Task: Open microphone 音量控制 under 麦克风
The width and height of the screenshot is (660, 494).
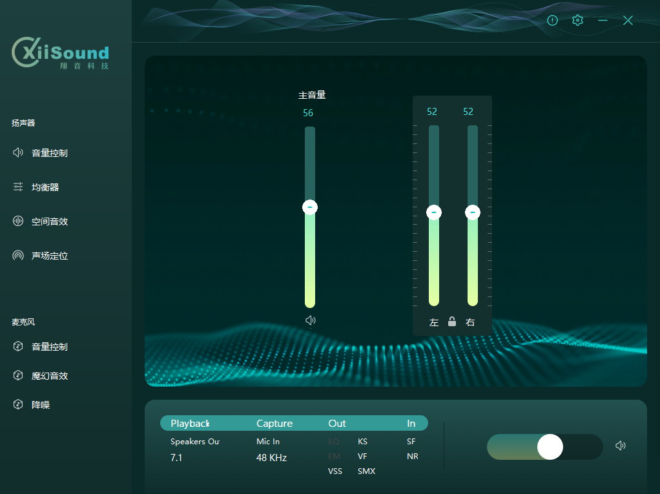Action: [49, 347]
